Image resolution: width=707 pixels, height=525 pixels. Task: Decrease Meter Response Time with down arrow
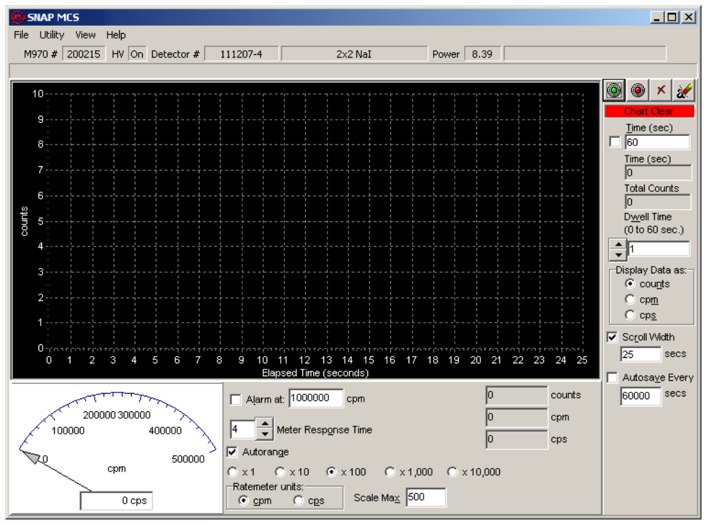pos(265,434)
